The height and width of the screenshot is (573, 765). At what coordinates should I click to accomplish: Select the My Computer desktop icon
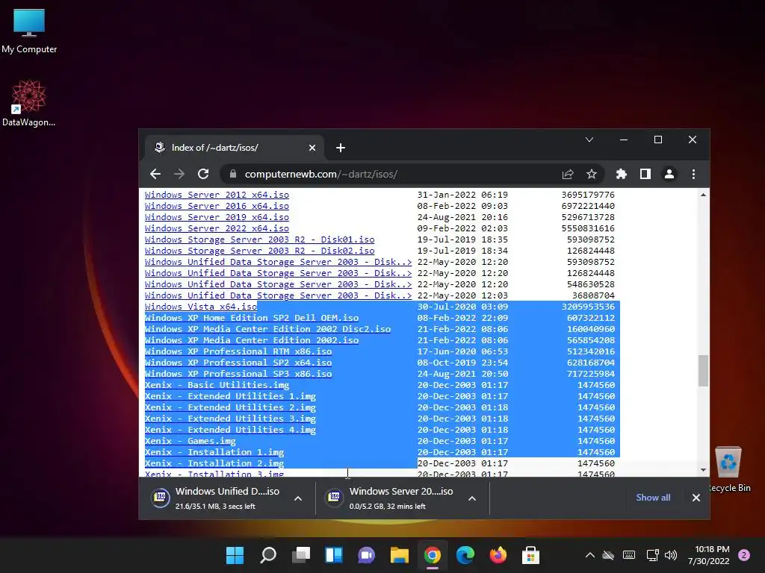[29, 31]
